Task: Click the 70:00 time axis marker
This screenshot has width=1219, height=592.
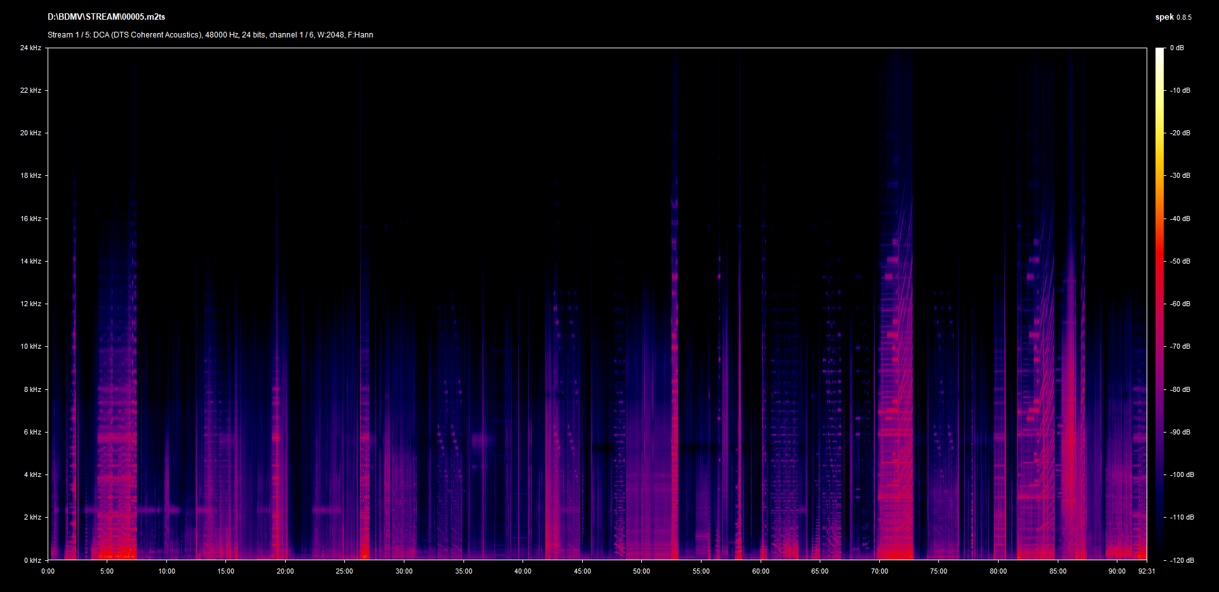Action: point(879,571)
